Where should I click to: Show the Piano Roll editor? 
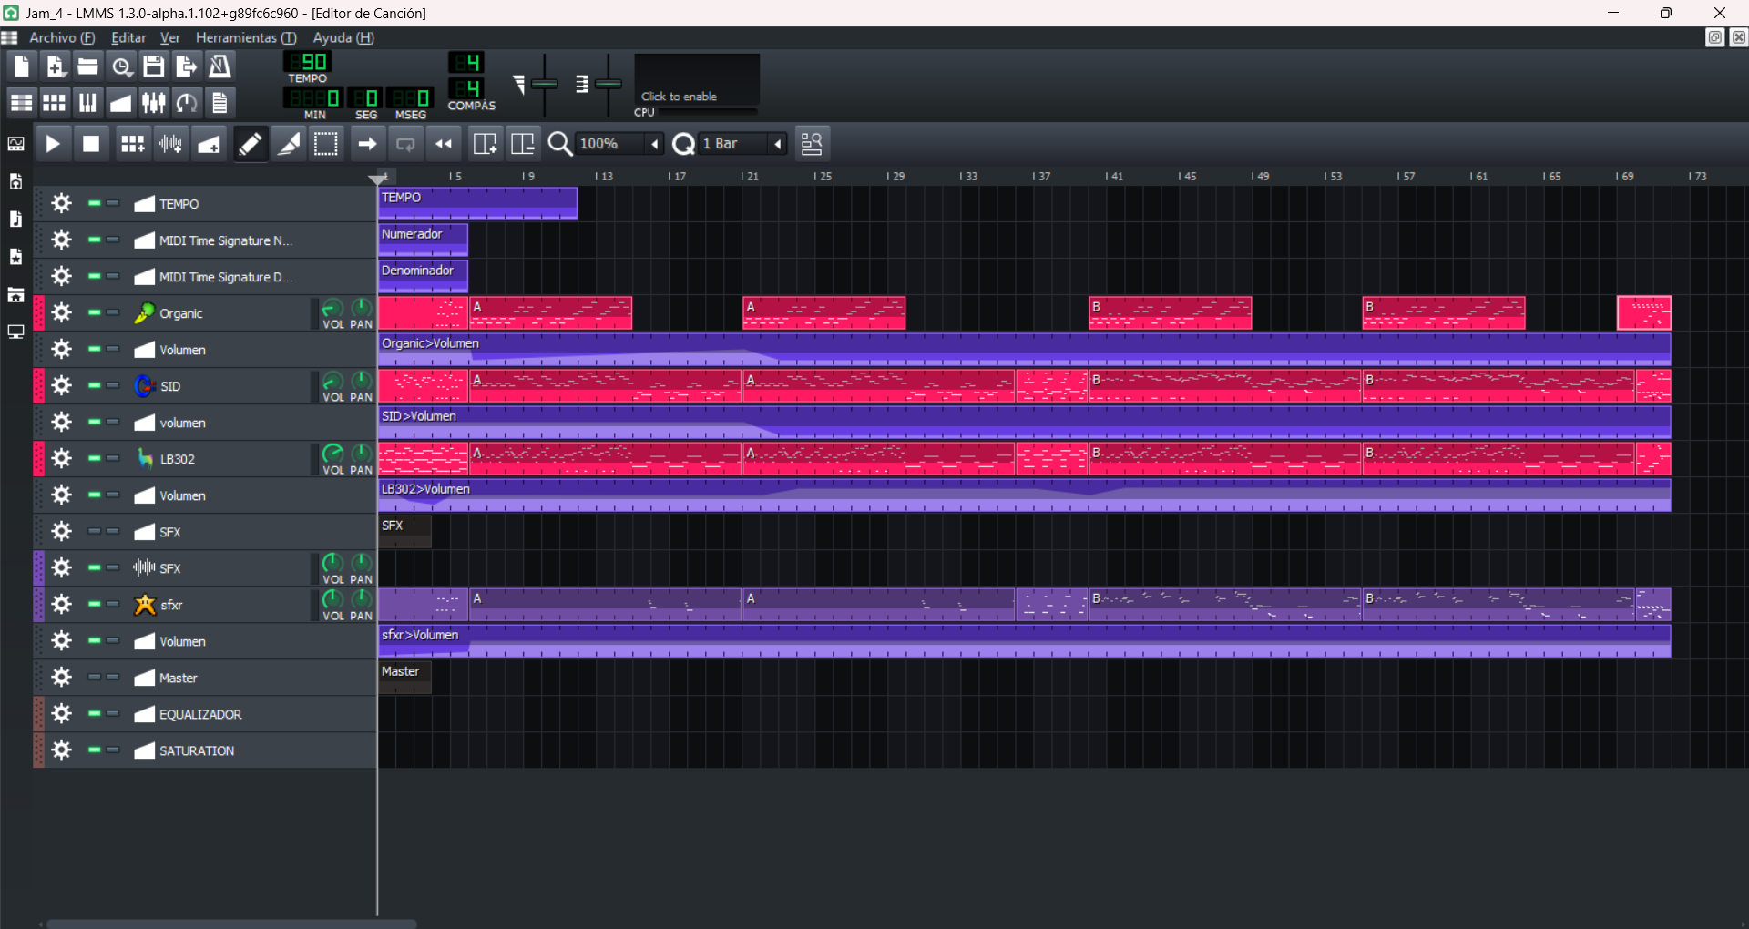tap(87, 102)
